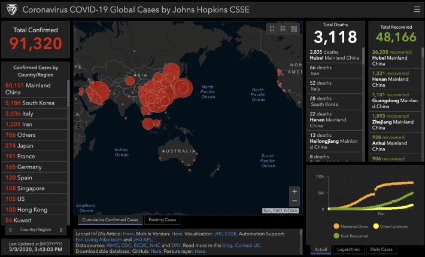425x257 pixels.
Task: Select '165 Germany' in country list
Action: tap(35, 167)
